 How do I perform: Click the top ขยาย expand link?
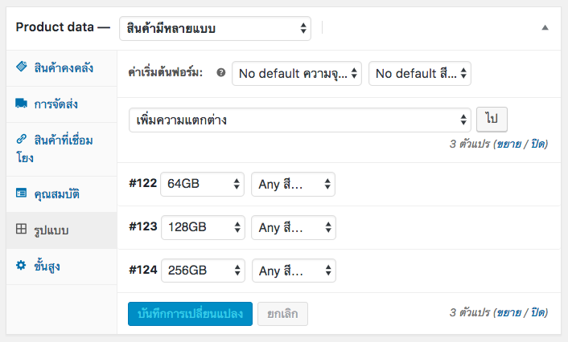(508, 144)
